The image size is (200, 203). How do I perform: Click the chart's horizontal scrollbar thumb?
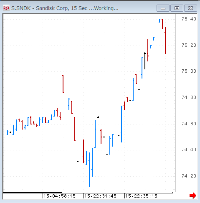click(33, 193)
